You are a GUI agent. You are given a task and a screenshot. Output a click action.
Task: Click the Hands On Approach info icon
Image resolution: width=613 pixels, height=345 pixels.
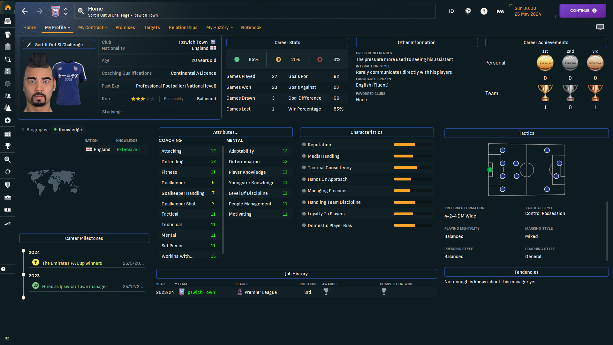click(x=304, y=179)
